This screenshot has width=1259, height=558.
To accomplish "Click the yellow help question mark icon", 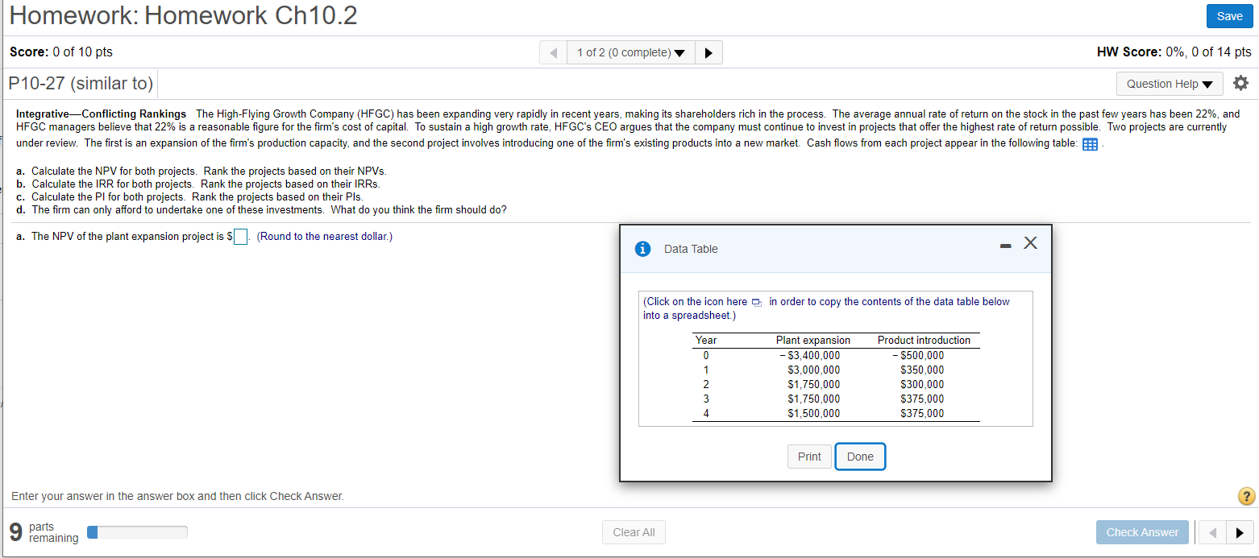I will click(x=1246, y=496).
